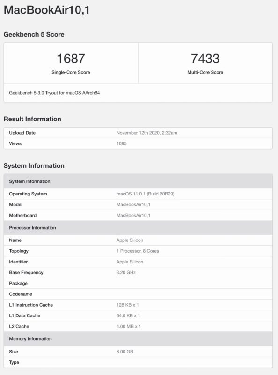
Task: Click Geekbench 5.3.0 Tryout for macOS AArch64
Action: point(54,93)
